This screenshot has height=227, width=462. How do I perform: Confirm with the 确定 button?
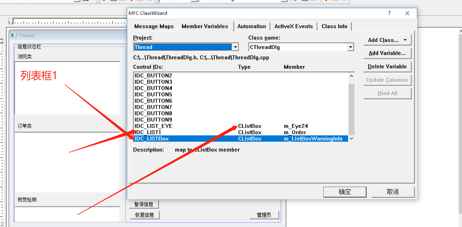345,192
